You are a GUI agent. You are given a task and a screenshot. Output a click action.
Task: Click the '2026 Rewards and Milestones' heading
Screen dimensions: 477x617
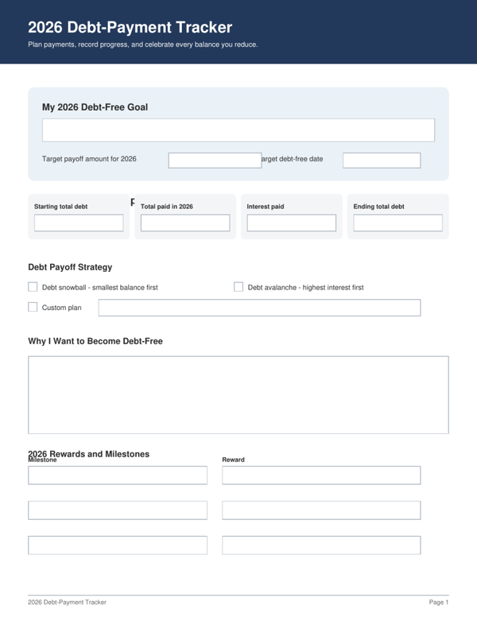pos(88,454)
